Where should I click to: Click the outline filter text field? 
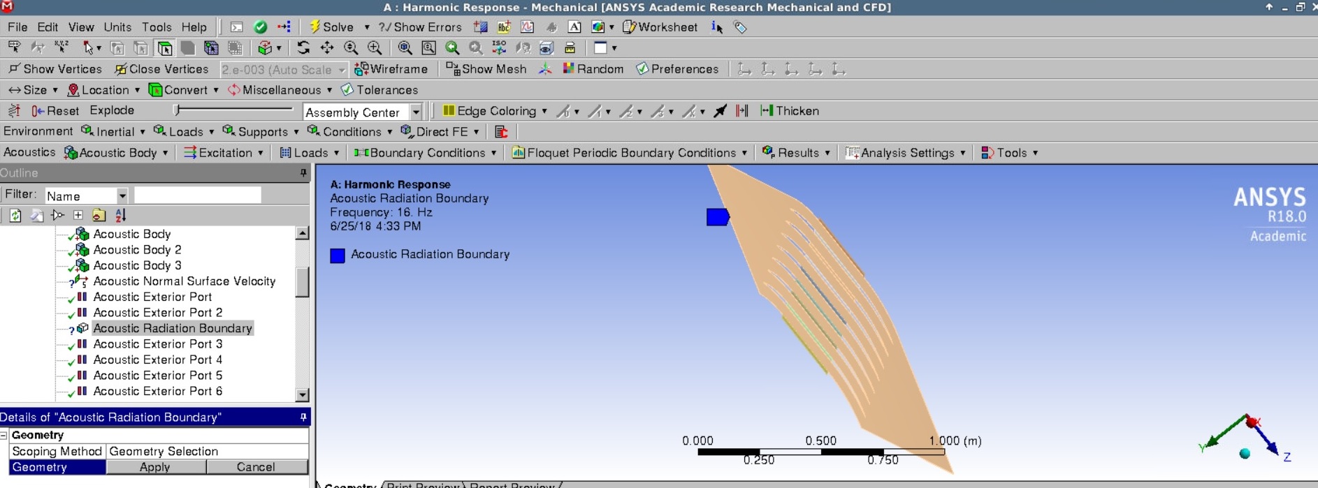click(x=198, y=195)
